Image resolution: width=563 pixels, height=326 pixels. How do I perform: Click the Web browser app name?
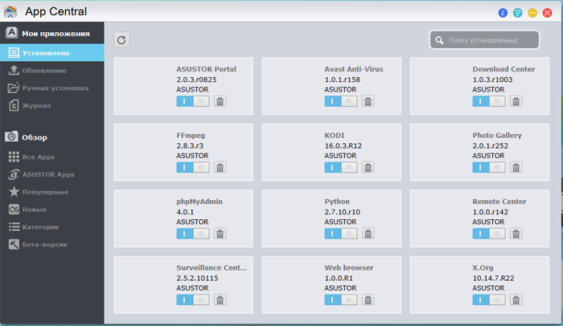point(348,267)
